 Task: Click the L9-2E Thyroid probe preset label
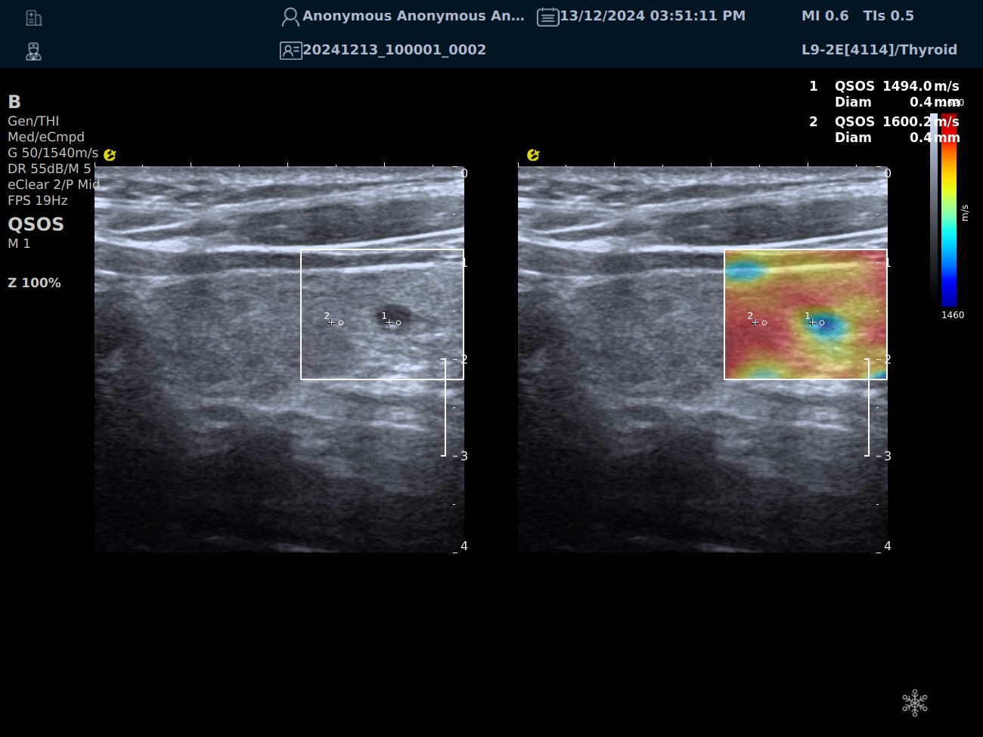click(879, 50)
